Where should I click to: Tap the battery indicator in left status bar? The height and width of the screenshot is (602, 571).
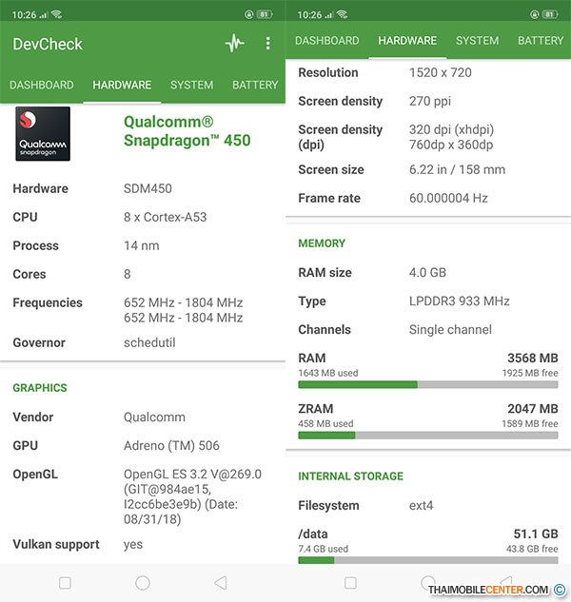tap(265, 14)
